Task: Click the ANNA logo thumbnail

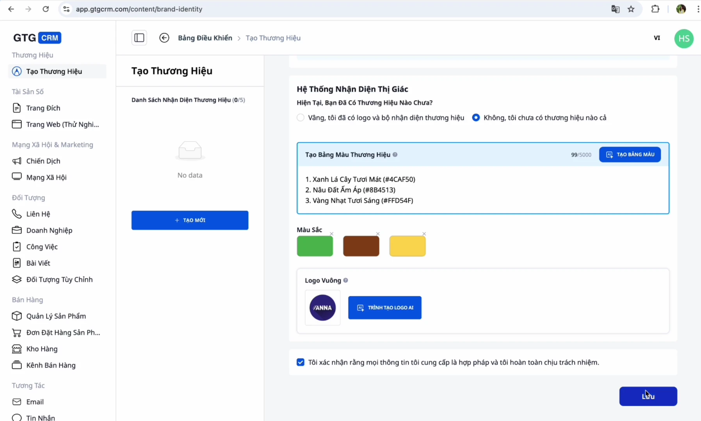Action: [x=322, y=308]
